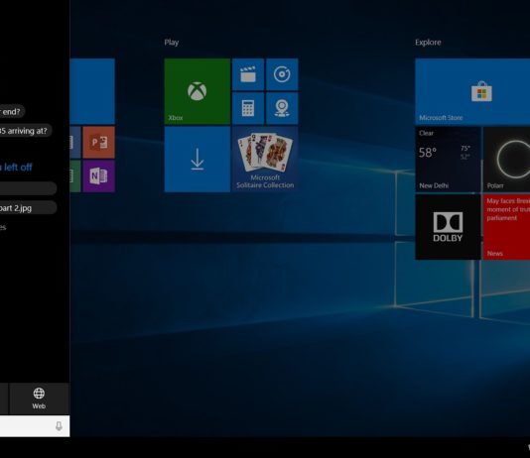Open the Camera webcam tile
This screenshot has width=530, height=458.
pyautogui.click(x=282, y=108)
